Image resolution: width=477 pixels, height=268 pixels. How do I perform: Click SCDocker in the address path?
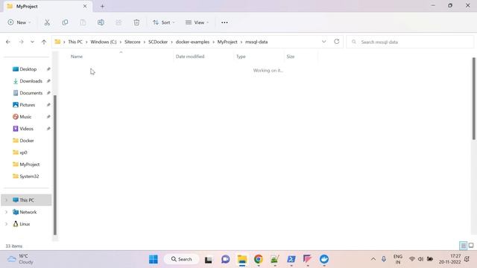tap(158, 42)
